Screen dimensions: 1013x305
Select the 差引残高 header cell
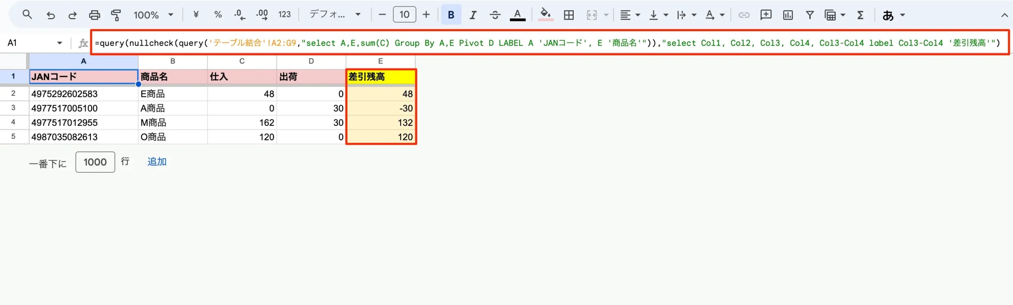(x=381, y=77)
